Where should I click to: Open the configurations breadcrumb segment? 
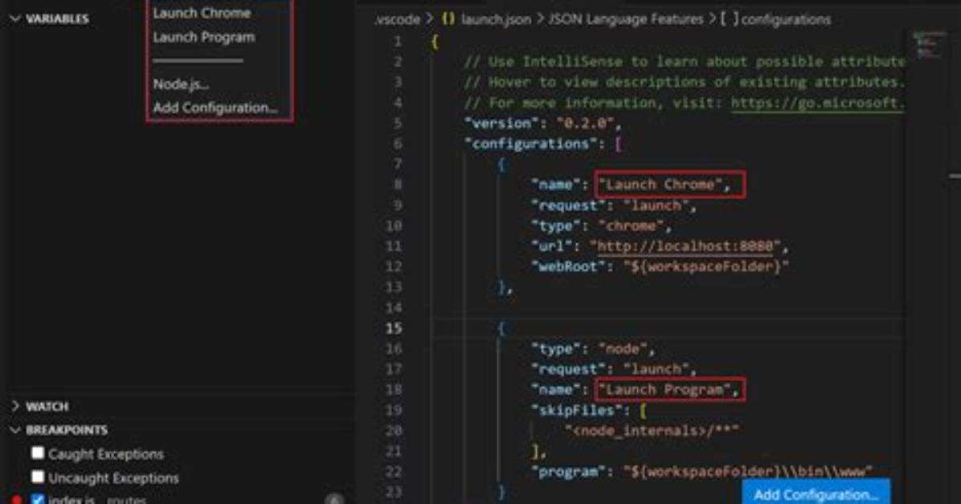pyautogui.click(x=787, y=19)
